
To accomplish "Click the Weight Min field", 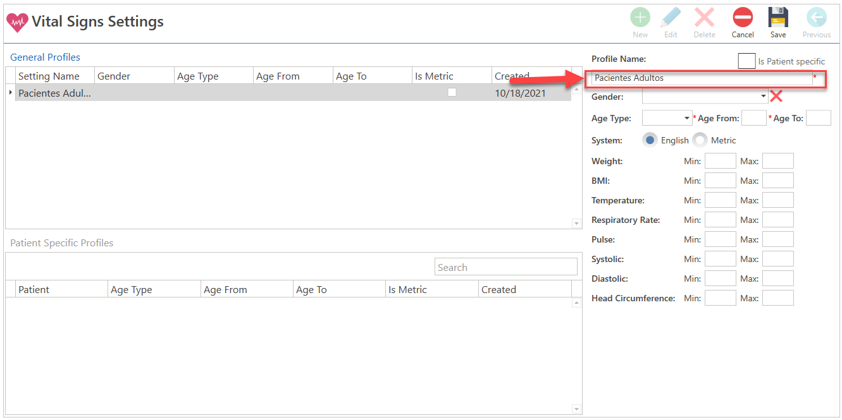I will [x=721, y=161].
